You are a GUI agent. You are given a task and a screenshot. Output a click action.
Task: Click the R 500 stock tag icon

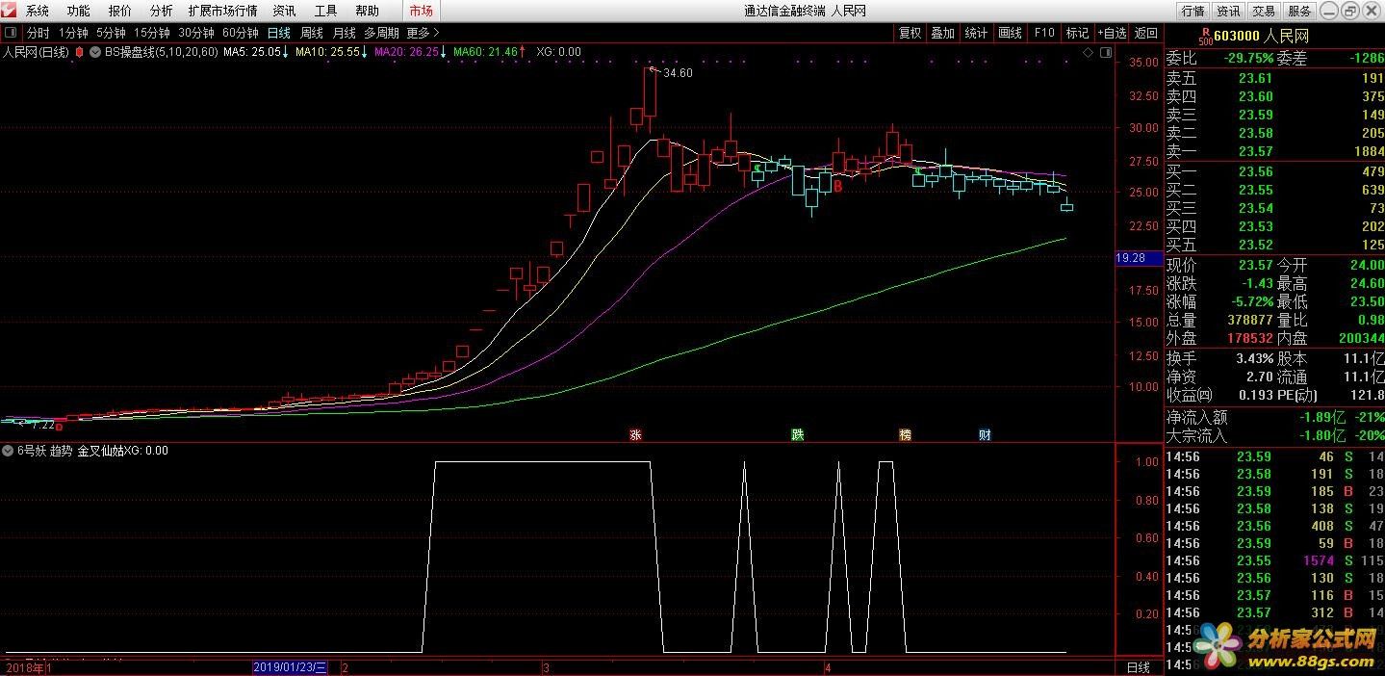click(1205, 37)
